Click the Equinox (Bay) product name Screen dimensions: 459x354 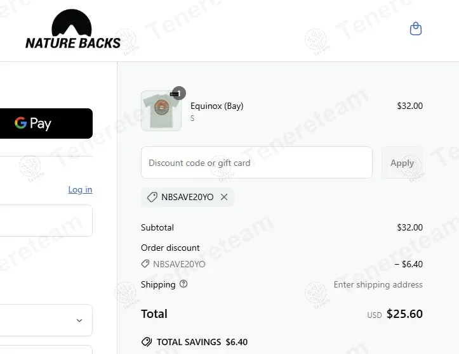click(x=217, y=106)
